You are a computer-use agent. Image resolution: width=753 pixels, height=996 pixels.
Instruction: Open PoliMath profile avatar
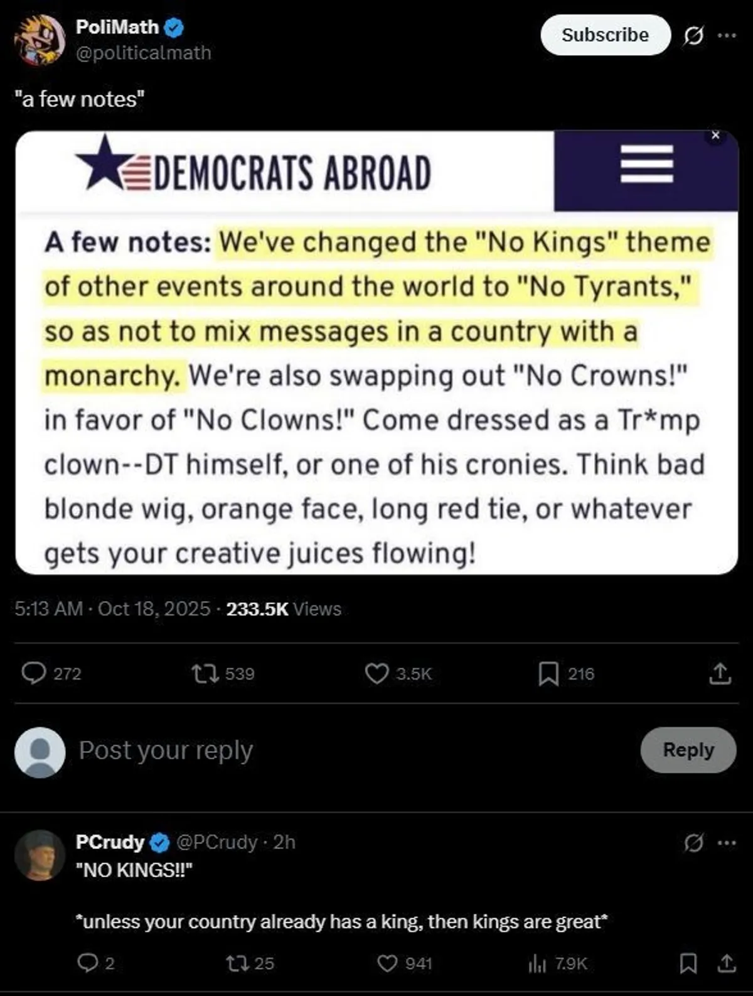coord(40,40)
